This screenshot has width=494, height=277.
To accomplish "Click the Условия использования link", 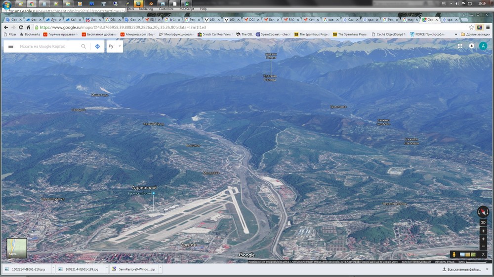I will click(416, 262).
